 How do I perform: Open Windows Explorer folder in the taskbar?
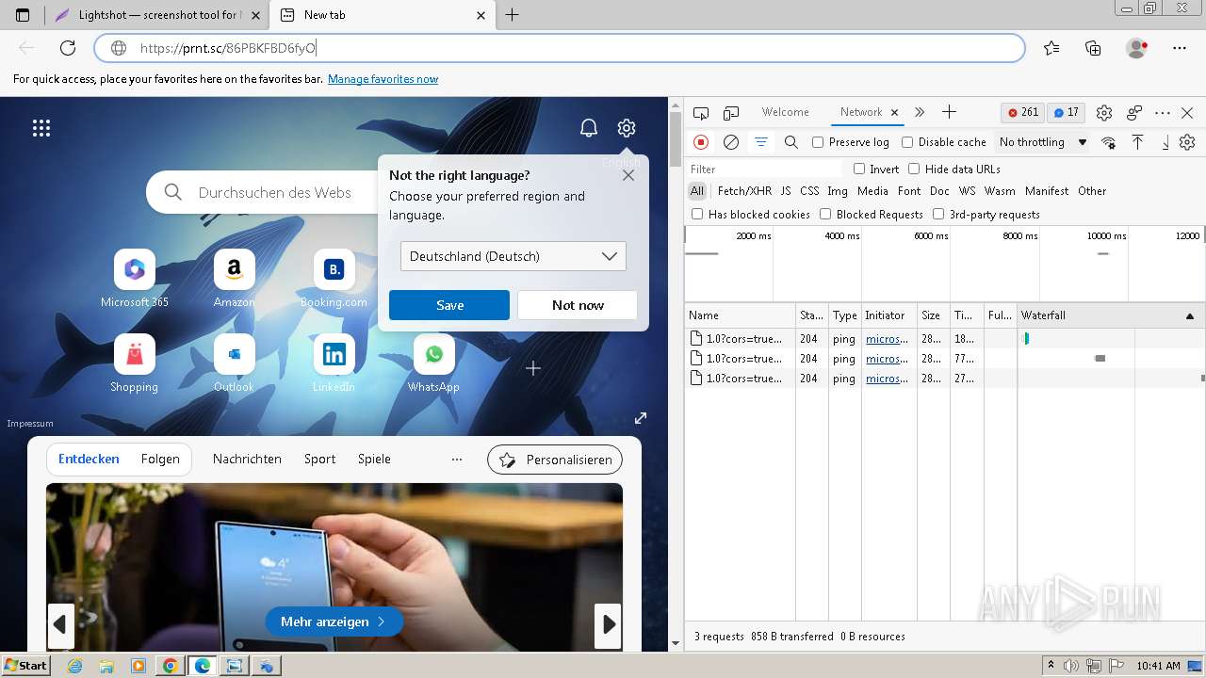pyautogui.click(x=106, y=666)
